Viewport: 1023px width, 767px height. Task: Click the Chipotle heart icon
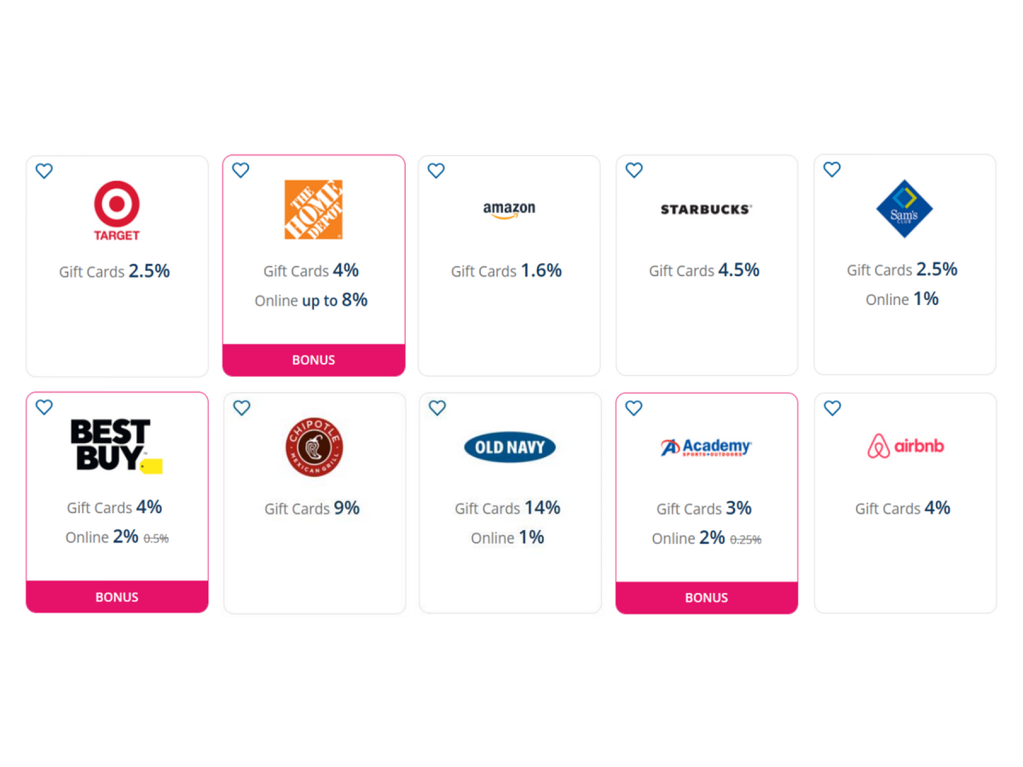(x=242, y=407)
